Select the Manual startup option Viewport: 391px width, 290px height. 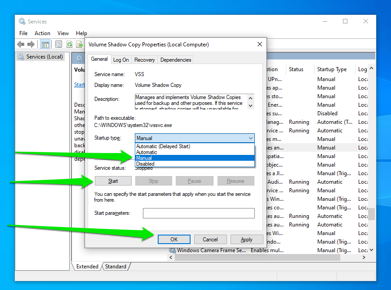(x=144, y=158)
